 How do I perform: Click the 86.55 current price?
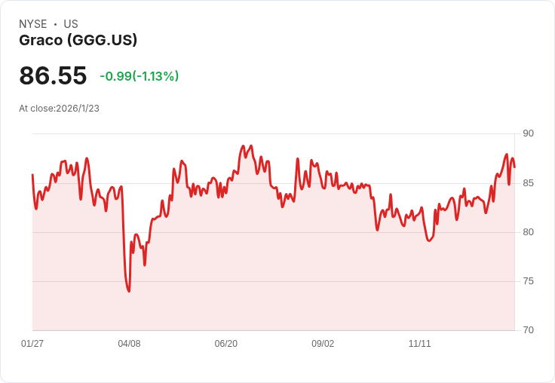(53, 75)
